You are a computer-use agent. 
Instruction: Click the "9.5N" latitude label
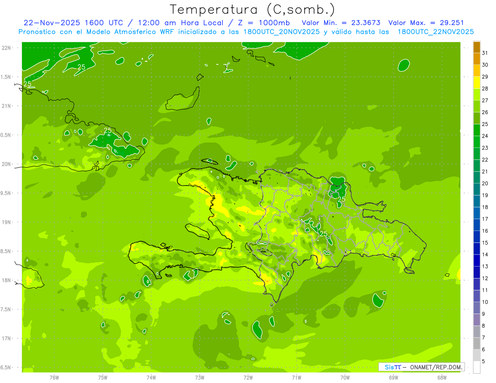[x=6, y=193]
